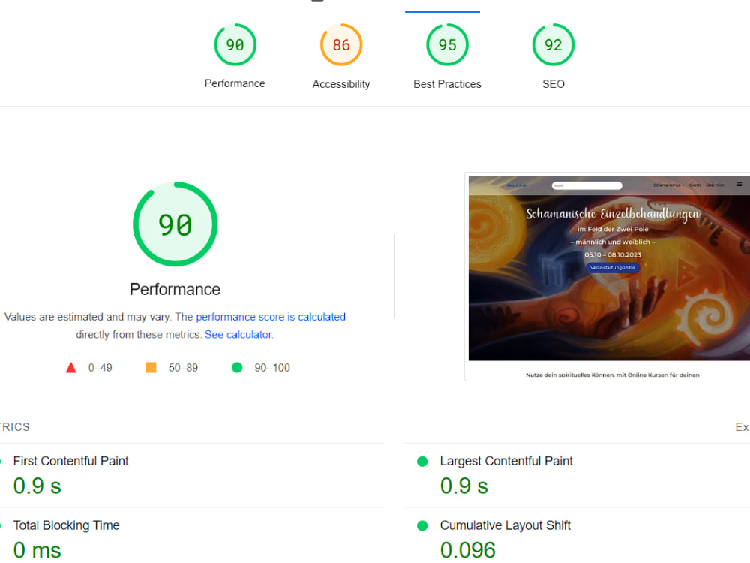The width and height of the screenshot is (750, 563).
Task: Click the orange square 50–89 legend icon
Action: click(151, 367)
